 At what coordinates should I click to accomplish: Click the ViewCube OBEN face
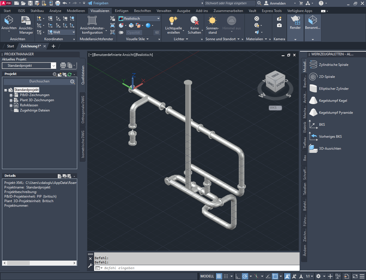pyautogui.click(x=275, y=75)
